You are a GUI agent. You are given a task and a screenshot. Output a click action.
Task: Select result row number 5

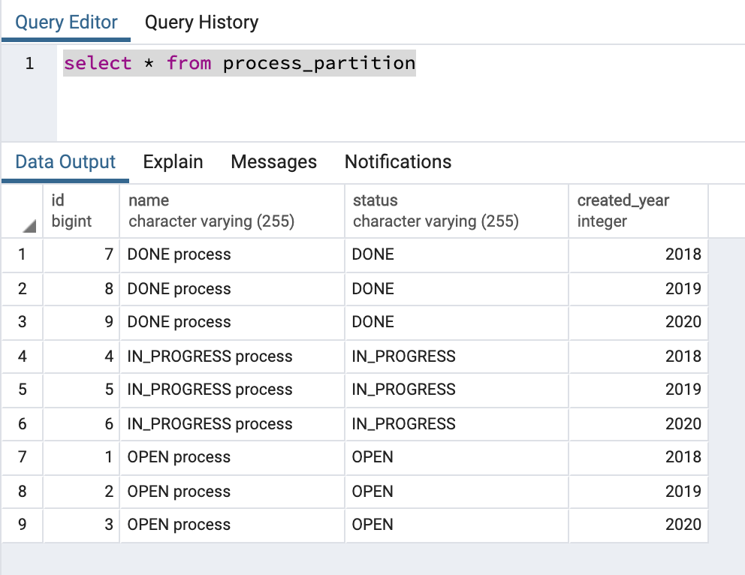[x=22, y=390]
